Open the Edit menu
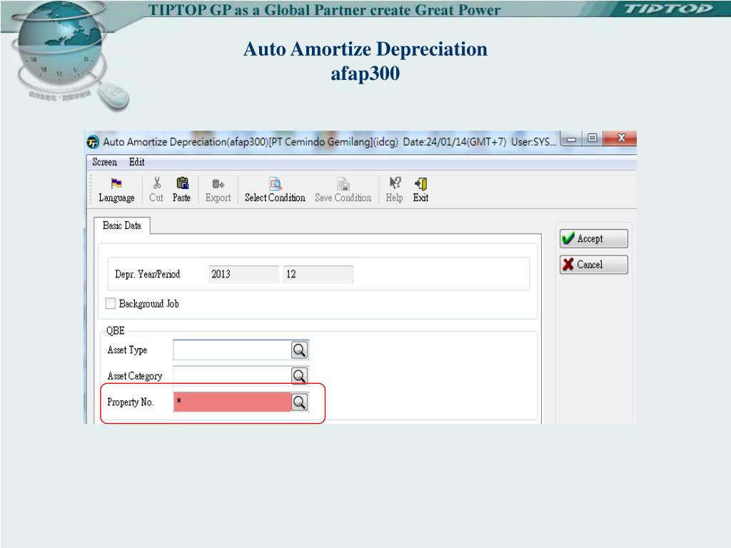The image size is (731, 548). point(136,162)
